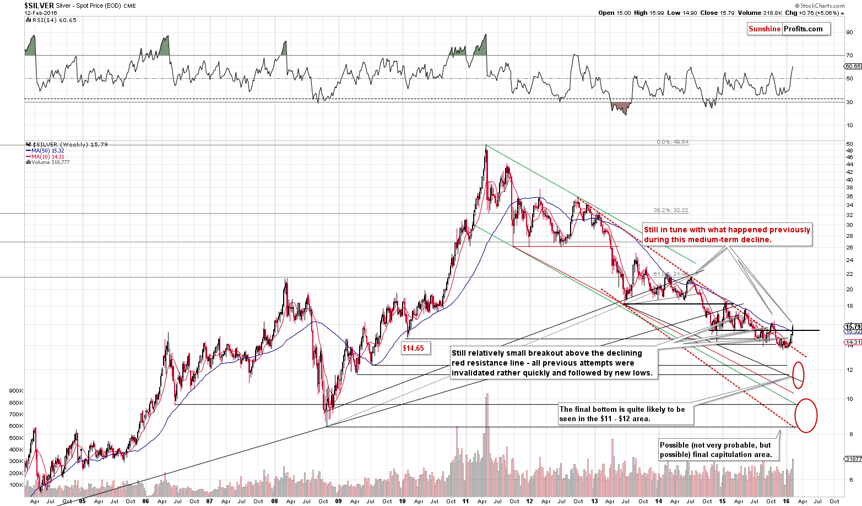Click the '13' year label on time axis
The height and width of the screenshot is (506, 862).
(594, 502)
